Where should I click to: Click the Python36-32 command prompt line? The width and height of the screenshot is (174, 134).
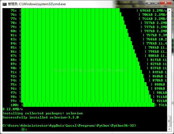tap(69, 126)
